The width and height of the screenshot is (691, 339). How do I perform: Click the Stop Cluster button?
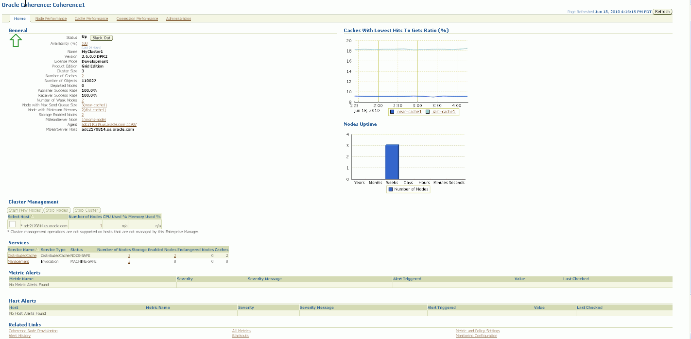(x=86, y=210)
